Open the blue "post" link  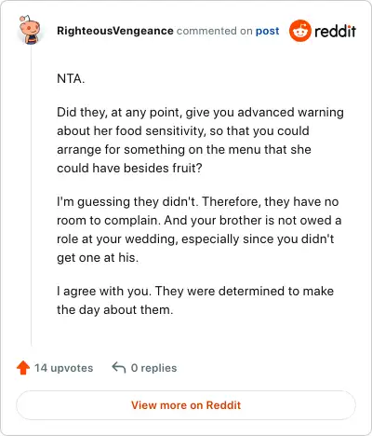[267, 32]
